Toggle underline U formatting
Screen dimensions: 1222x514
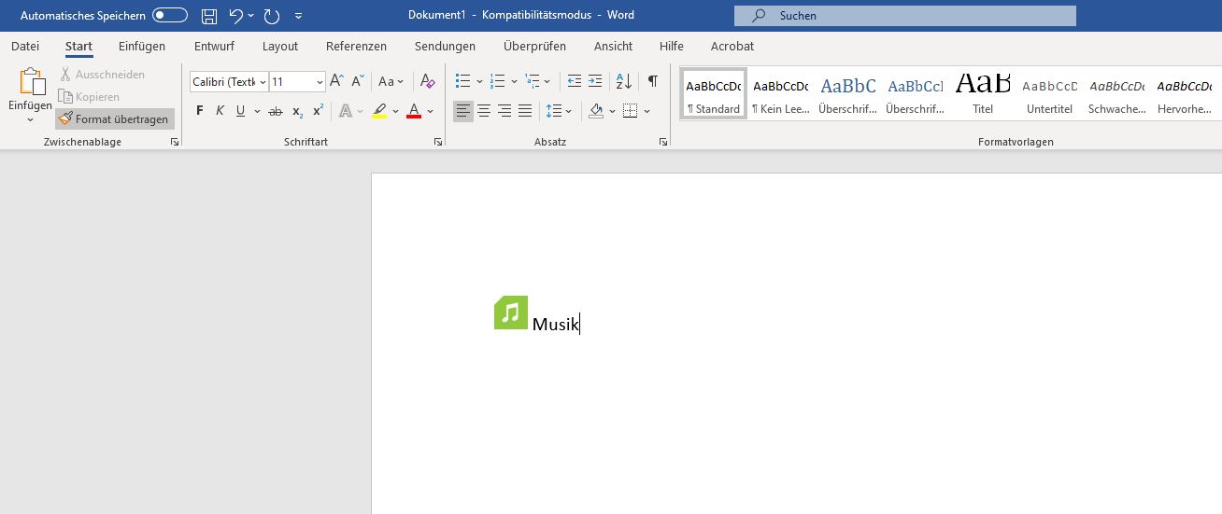(x=241, y=111)
